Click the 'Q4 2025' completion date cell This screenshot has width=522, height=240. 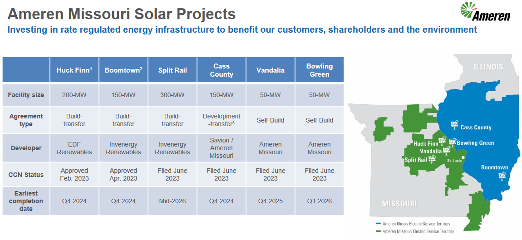click(271, 201)
